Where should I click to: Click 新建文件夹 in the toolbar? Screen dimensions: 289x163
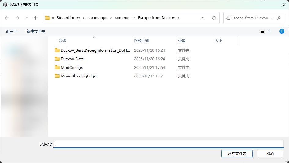click(x=36, y=31)
